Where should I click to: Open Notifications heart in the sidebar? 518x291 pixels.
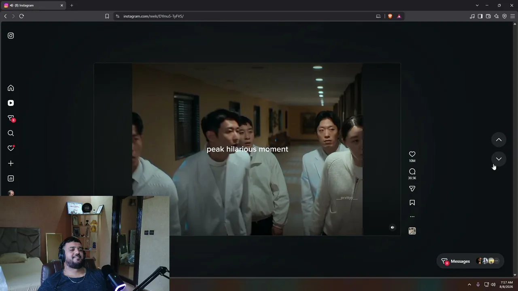11,148
